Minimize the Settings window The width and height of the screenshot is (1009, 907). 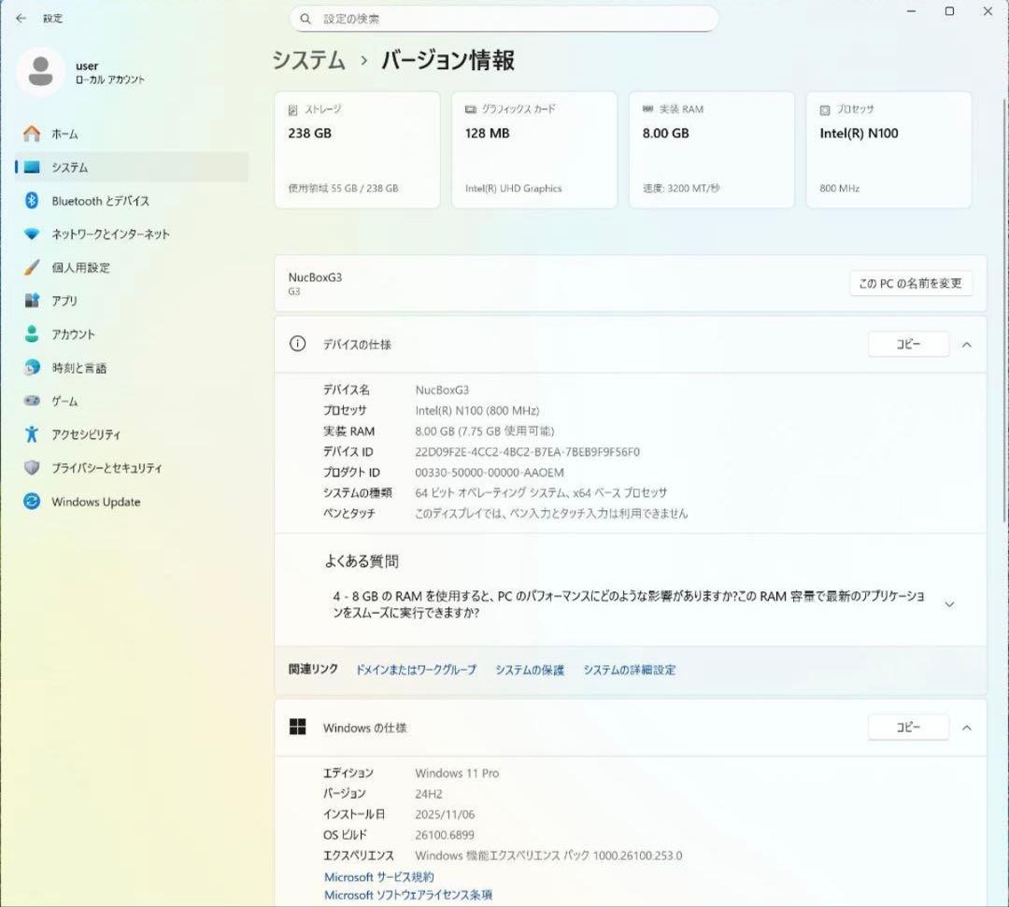tap(911, 11)
